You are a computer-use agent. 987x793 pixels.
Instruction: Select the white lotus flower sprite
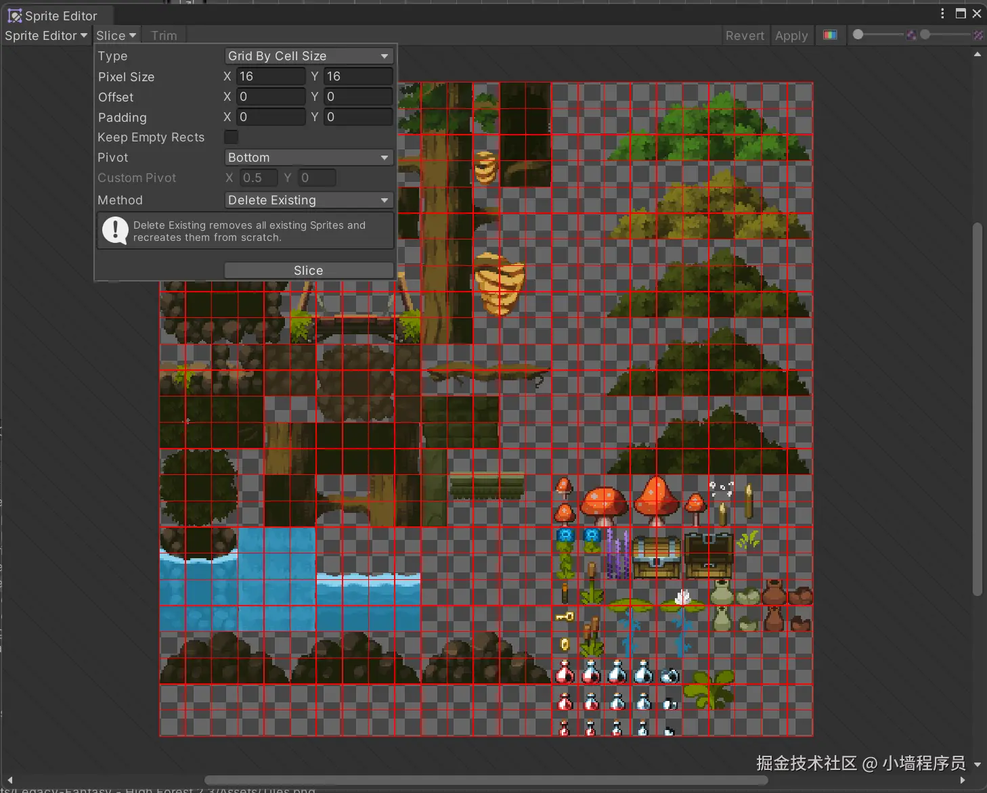pyautogui.click(x=682, y=597)
